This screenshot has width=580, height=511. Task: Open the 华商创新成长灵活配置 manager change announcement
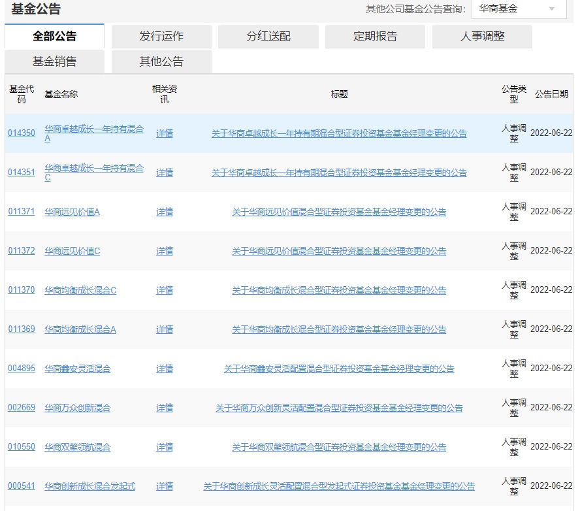pos(339,487)
